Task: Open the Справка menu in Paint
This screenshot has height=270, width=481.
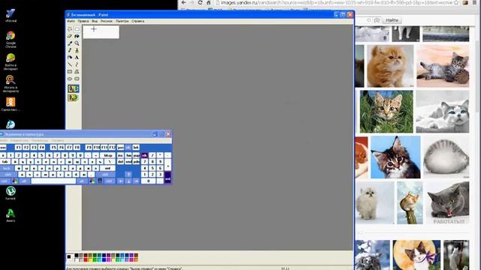Action: pos(138,21)
